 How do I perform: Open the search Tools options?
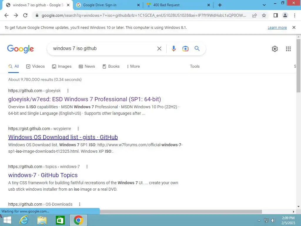(x=195, y=66)
